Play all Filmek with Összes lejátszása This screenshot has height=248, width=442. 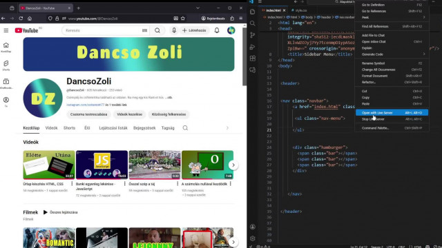click(60, 212)
